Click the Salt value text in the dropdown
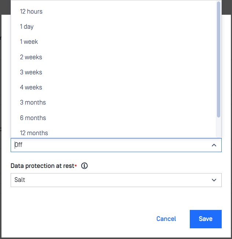This screenshot has width=232, height=239. pos(20,180)
